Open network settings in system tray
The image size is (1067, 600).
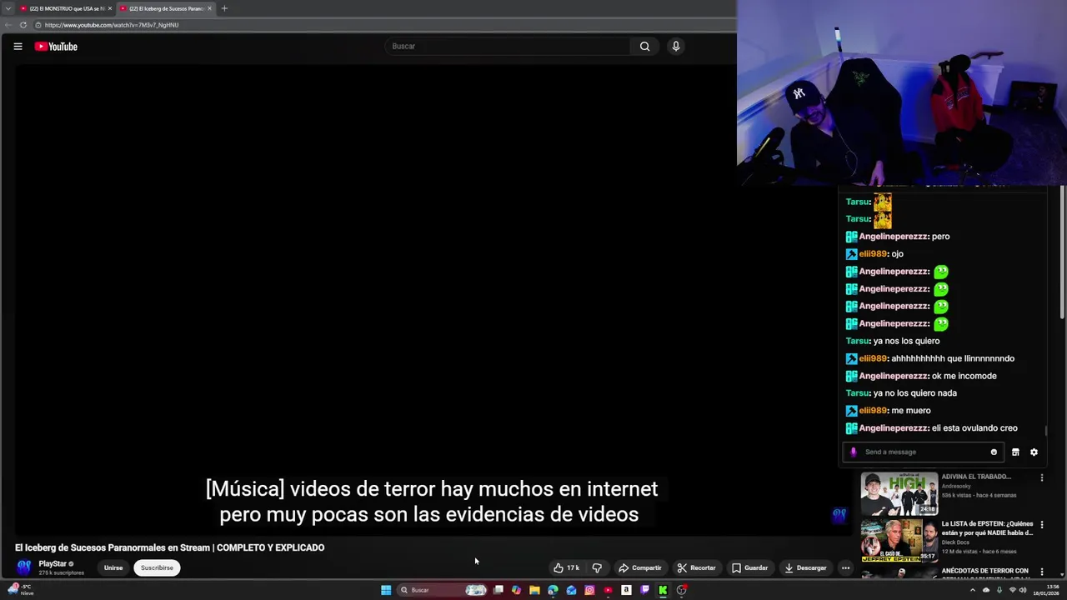click(x=1013, y=590)
